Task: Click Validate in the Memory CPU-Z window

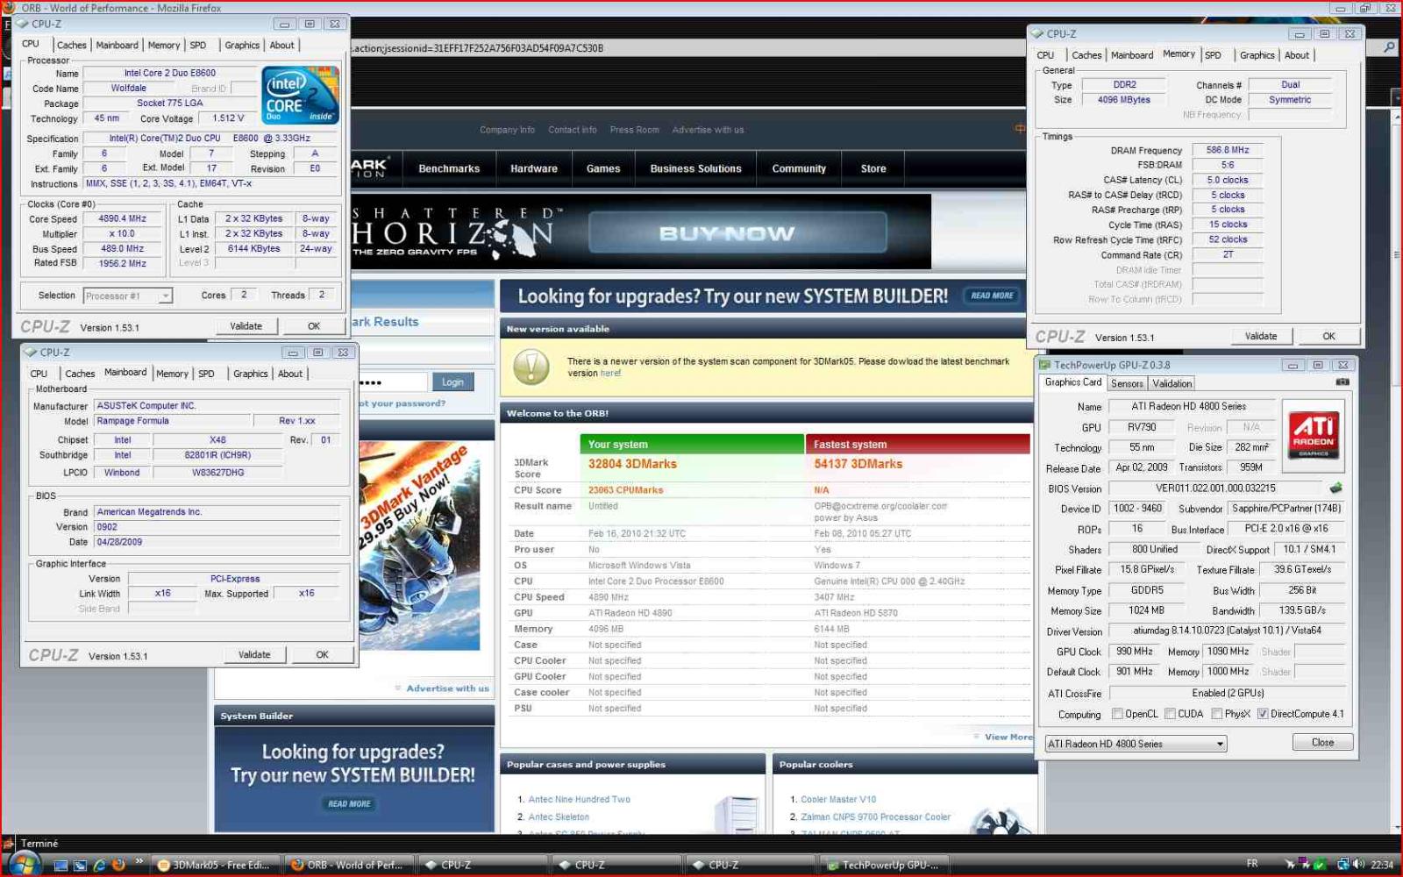Action: pyautogui.click(x=1260, y=336)
